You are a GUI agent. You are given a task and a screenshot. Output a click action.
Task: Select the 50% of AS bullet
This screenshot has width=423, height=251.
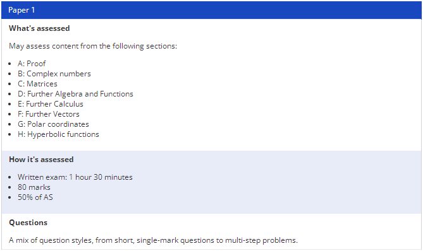(x=35, y=197)
